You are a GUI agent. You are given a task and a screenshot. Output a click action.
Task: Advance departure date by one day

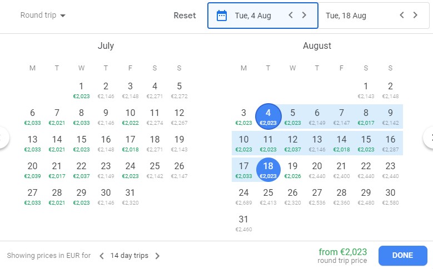pos(304,16)
